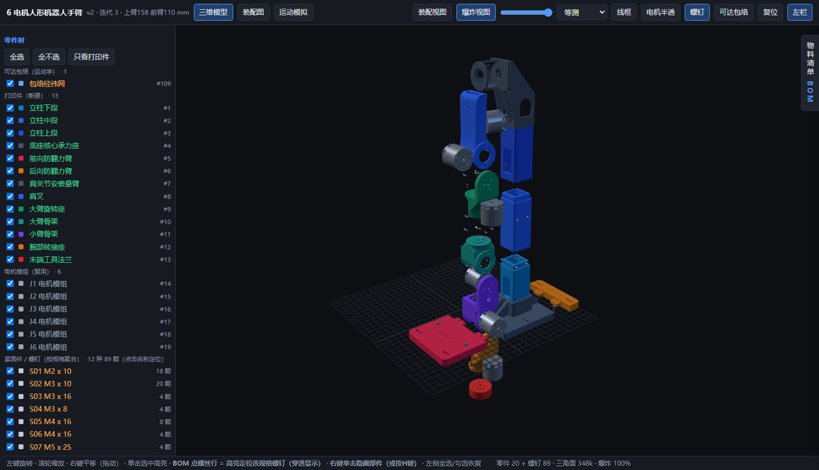Toggle 电机半透 motor transparency

pyautogui.click(x=661, y=12)
